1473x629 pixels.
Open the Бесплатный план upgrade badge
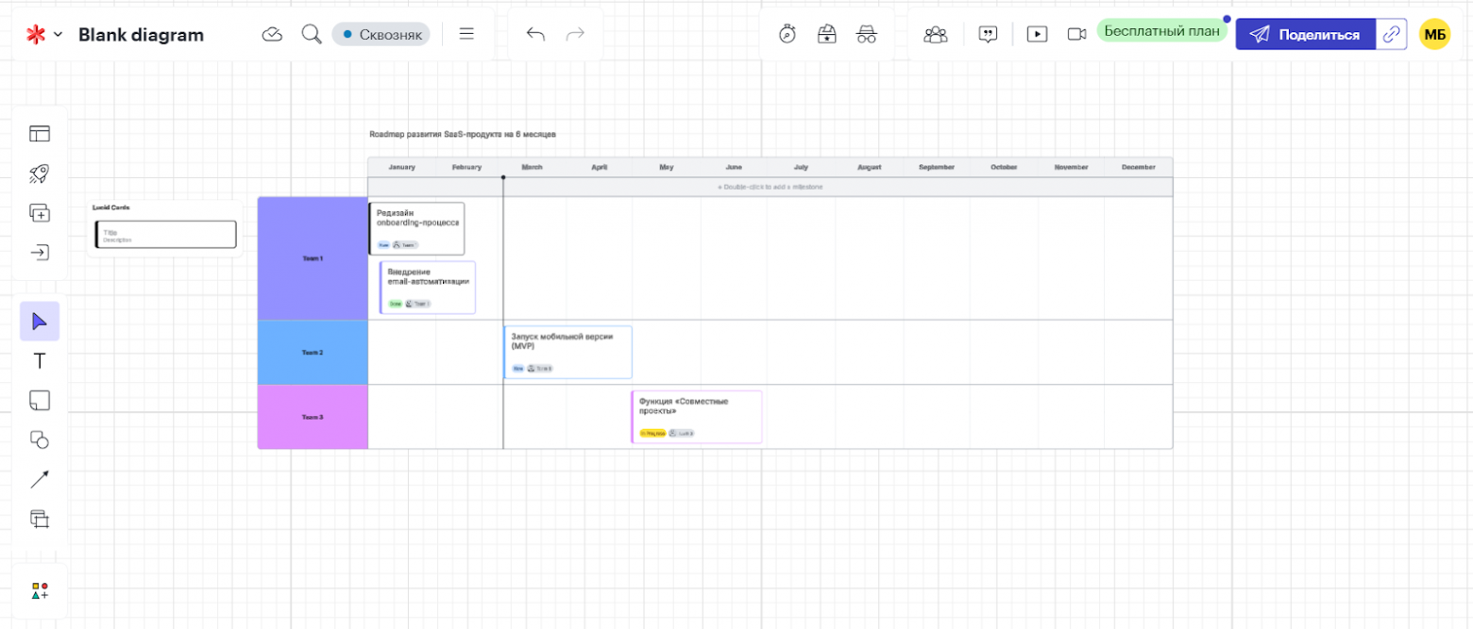coord(1162,30)
